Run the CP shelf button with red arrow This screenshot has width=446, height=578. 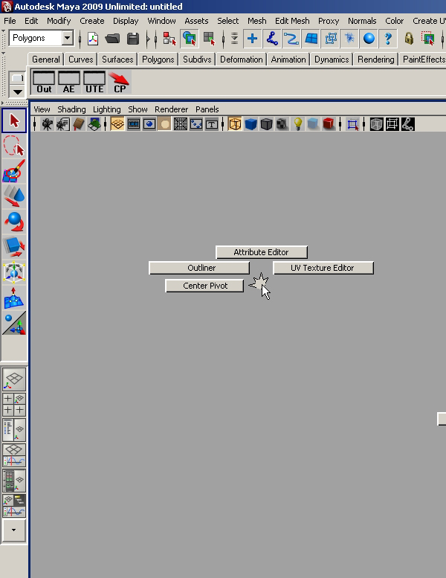click(x=120, y=83)
